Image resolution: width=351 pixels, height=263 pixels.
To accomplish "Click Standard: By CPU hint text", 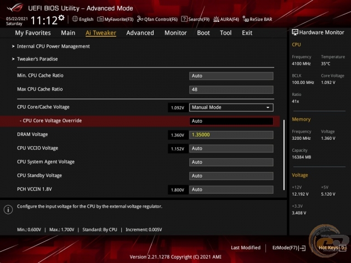I will 100,230.
